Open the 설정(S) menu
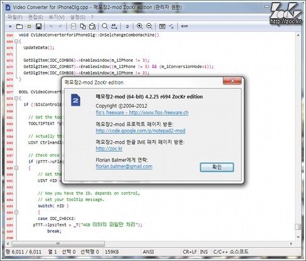This screenshot has height=261, width=306. click(x=77, y=17)
